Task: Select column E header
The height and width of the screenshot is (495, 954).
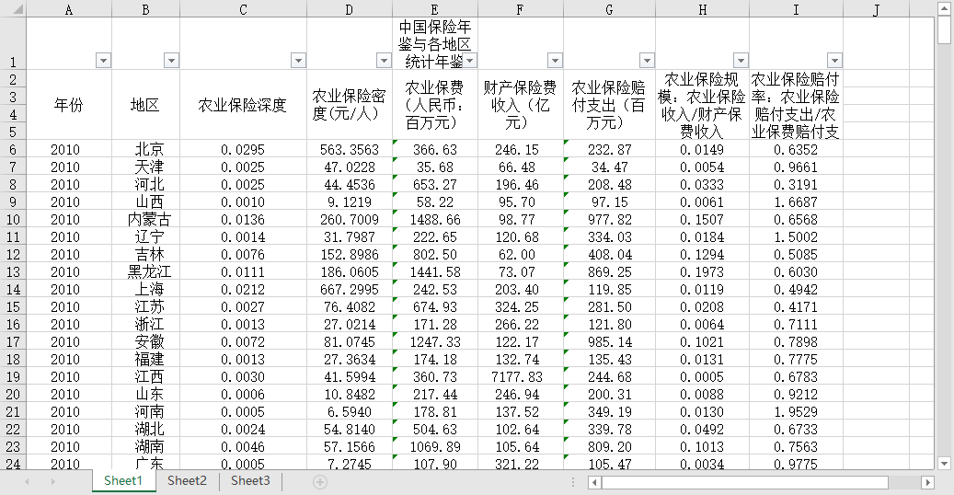Action: pyautogui.click(x=435, y=9)
